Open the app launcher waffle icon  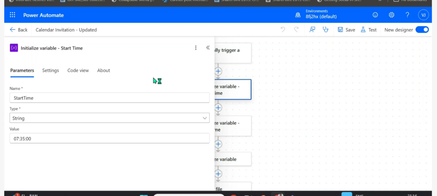pos(12,15)
